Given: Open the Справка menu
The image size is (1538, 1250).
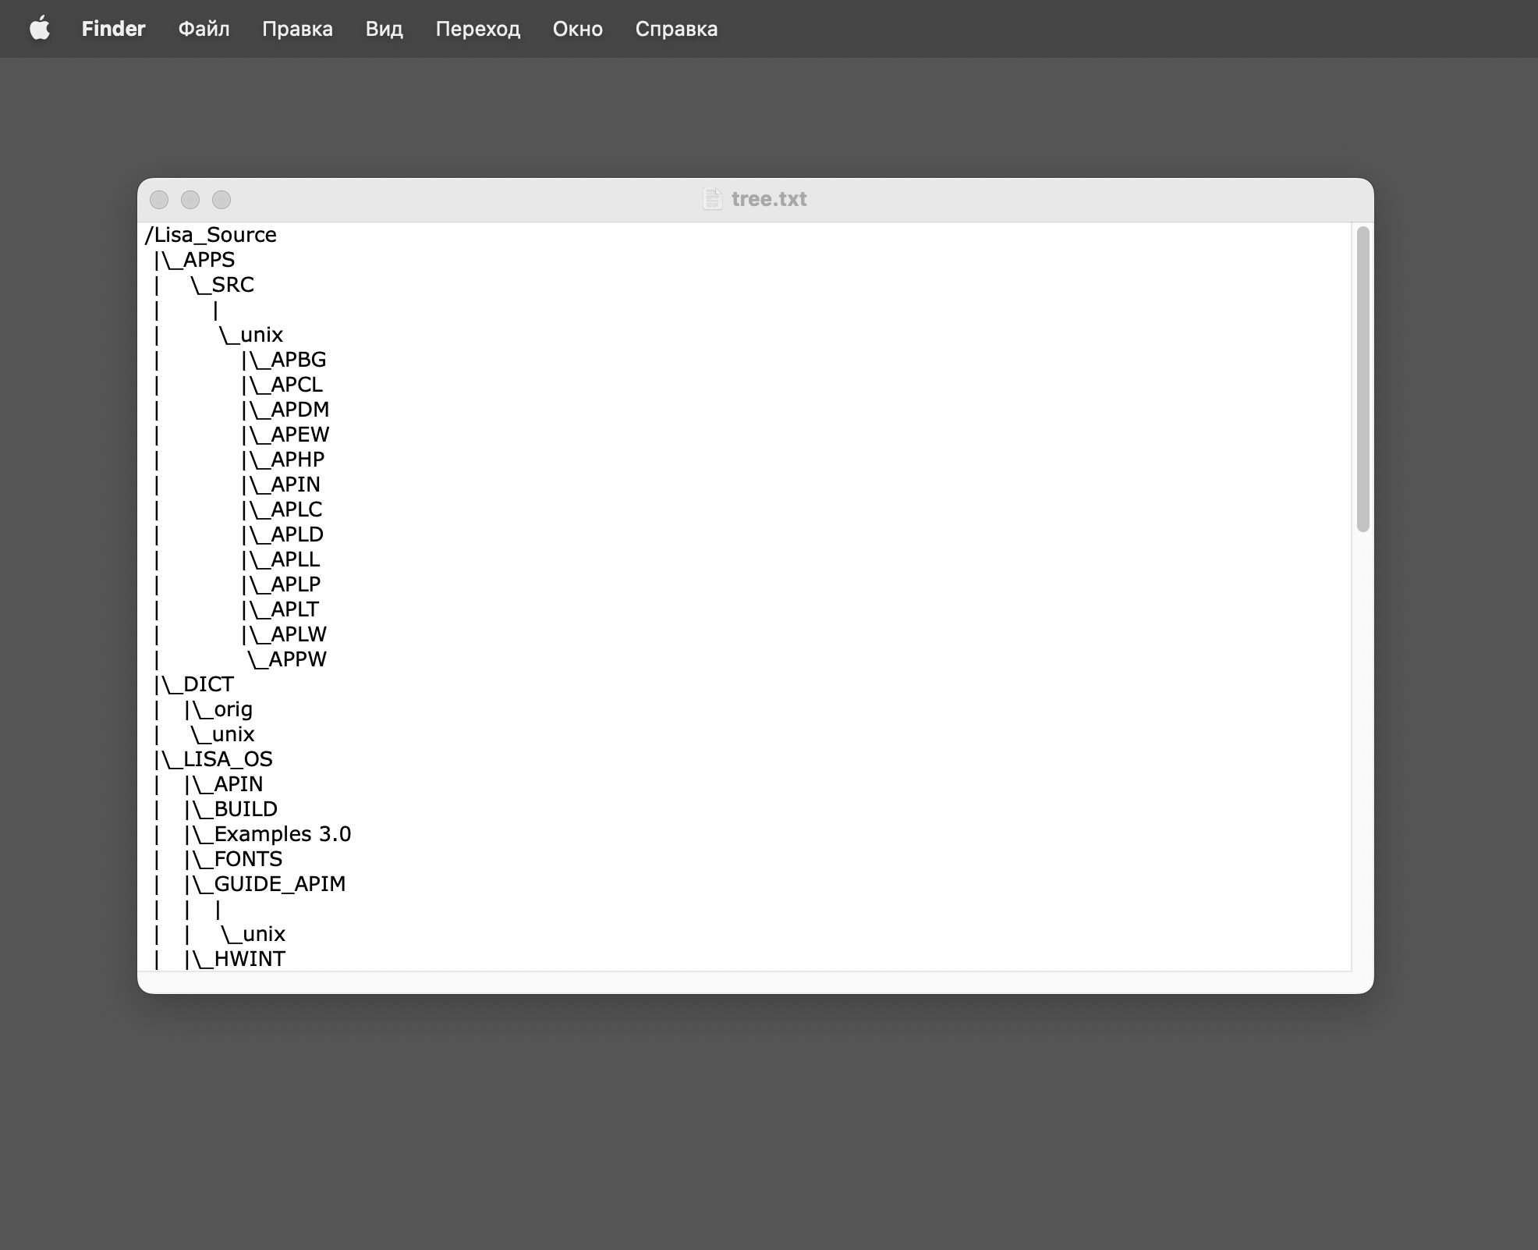Looking at the screenshot, I should pyautogui.click(x=676, y=29).
